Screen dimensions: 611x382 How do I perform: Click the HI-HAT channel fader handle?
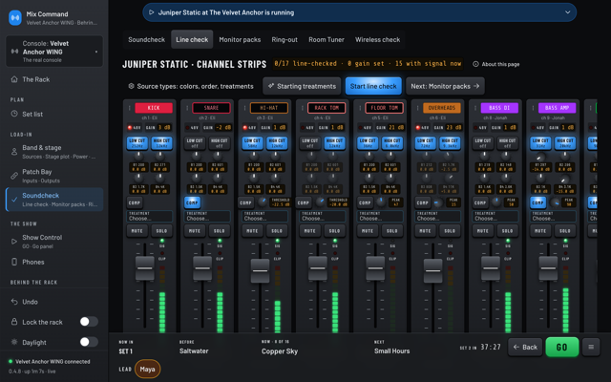(260, 270)
